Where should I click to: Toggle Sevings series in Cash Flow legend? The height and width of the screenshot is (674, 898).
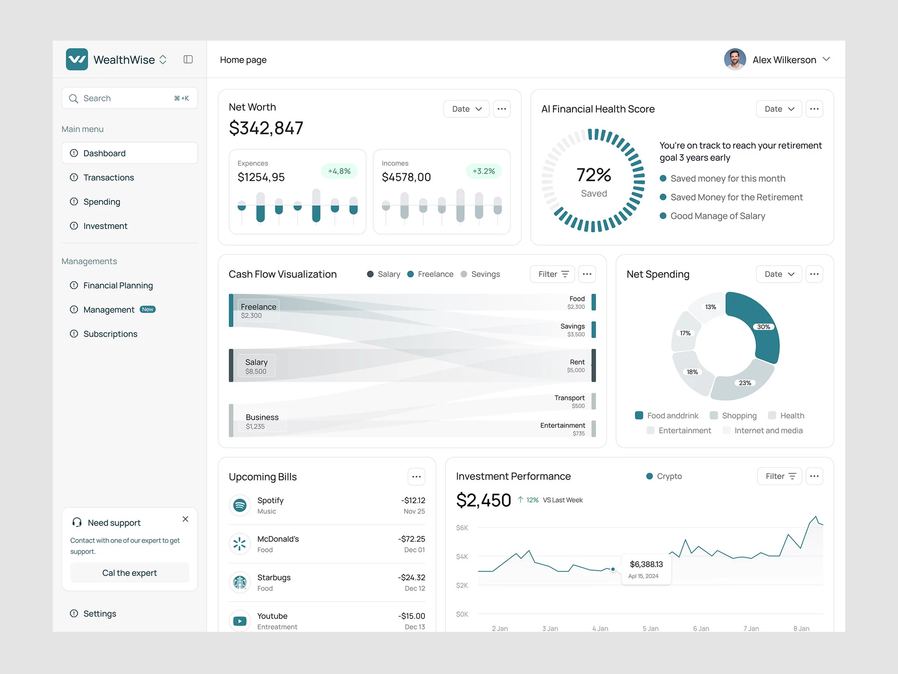click(x=480, y=274)
